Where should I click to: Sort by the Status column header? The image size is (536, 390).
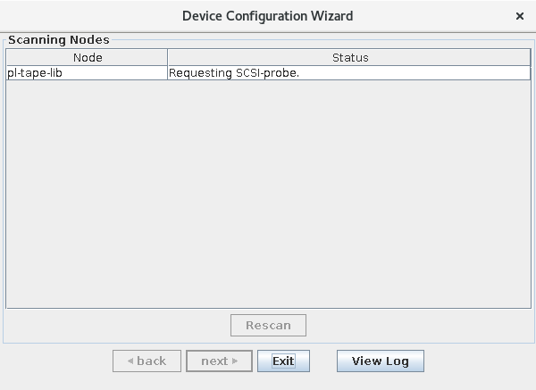(349, 58)
